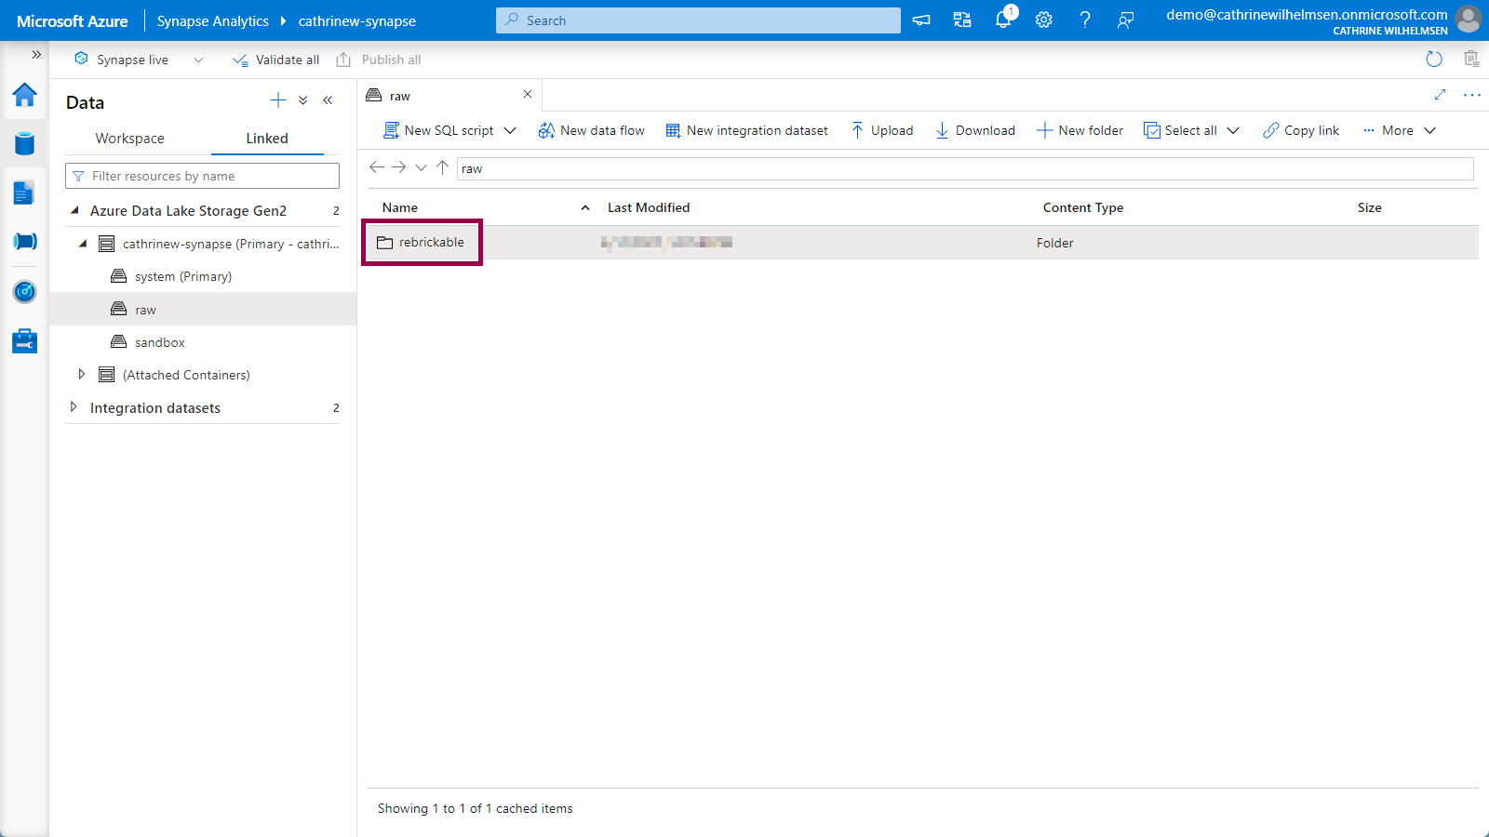Click the Upload button
This screenshot has width=1489, height=837.
[x=881, y=131]
